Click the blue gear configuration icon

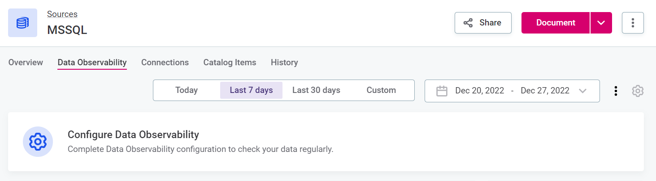tap(38, 142)
